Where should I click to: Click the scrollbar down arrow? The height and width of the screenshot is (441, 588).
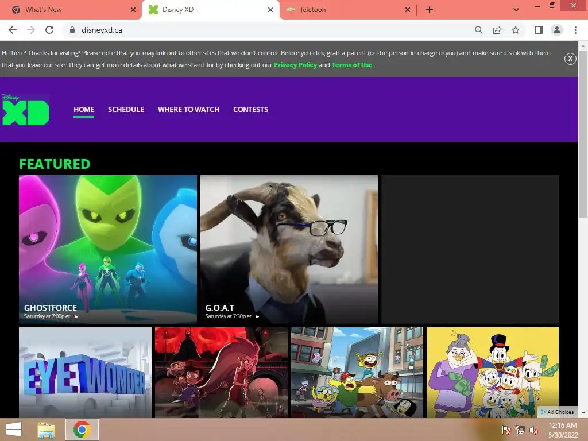point(583,412)
